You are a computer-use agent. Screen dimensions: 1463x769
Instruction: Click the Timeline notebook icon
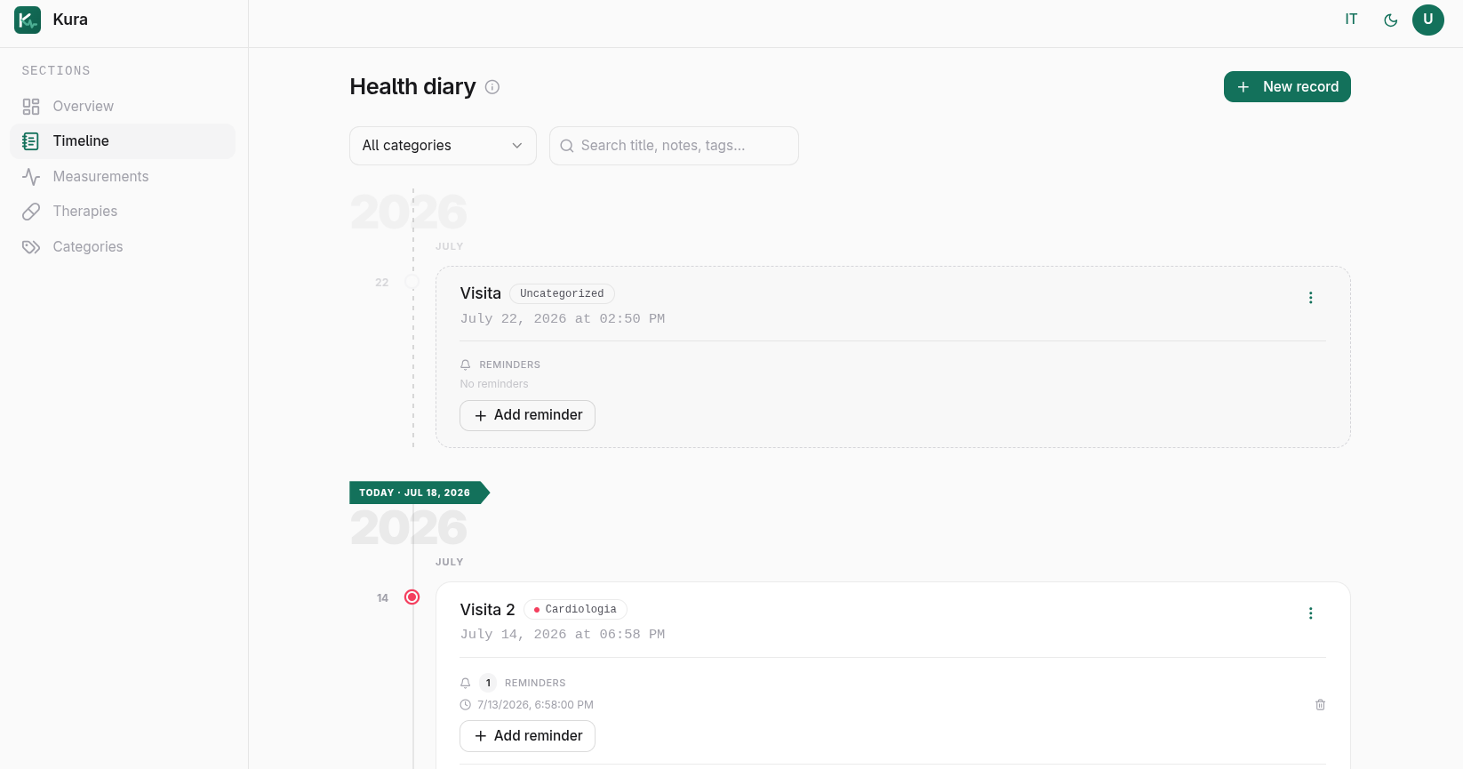coord(31,141)
